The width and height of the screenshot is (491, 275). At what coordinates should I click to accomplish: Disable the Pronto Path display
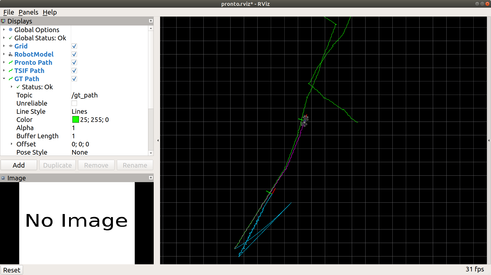pos(74,62)
